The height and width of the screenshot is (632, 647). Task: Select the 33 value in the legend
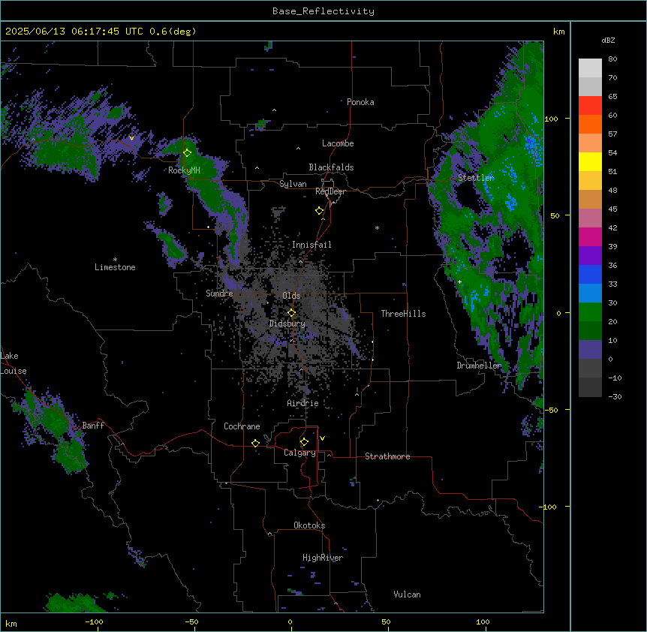(612, 284)
